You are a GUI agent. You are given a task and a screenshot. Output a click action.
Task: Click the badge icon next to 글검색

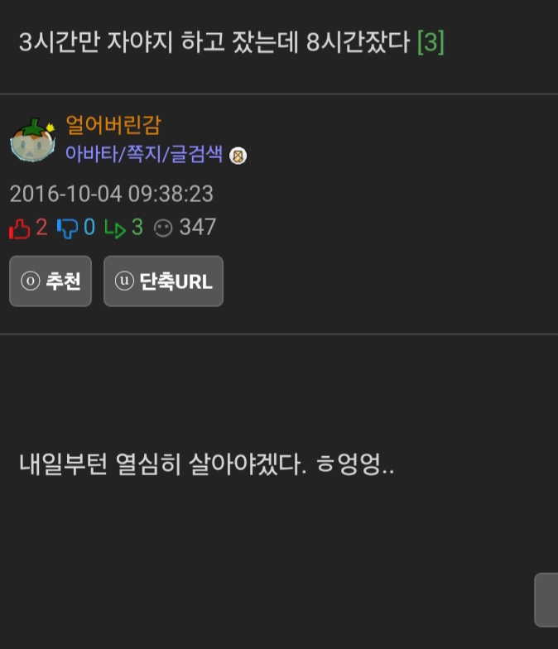[x=238, y=156]
